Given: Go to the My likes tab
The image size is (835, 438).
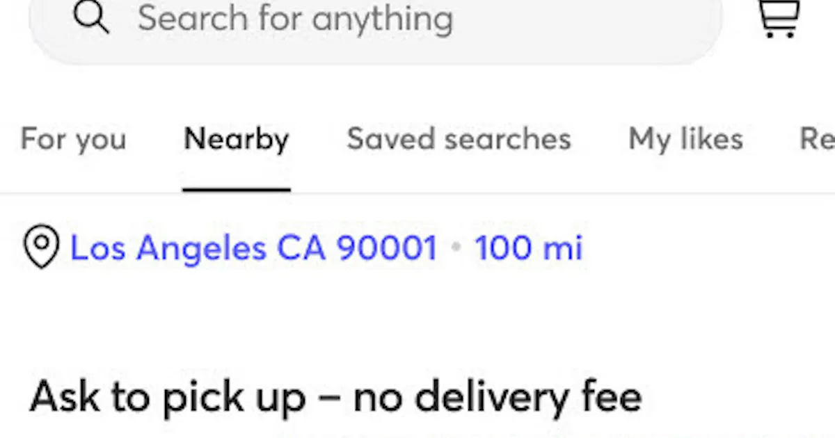Looking at the screenshot, I should coord(685,139).
